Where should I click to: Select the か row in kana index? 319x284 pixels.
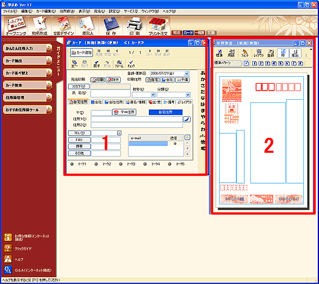[203, 79]
